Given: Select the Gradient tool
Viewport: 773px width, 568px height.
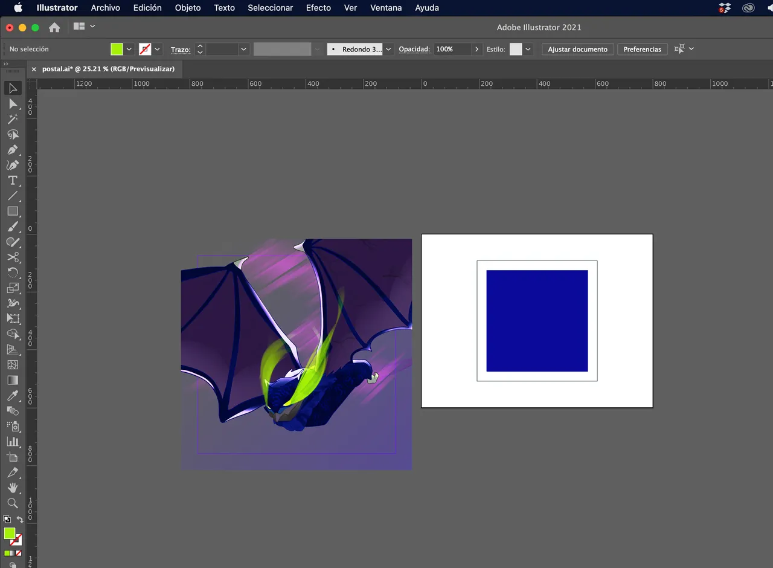Looking at the screenshot, I should [x=12, y=380].
